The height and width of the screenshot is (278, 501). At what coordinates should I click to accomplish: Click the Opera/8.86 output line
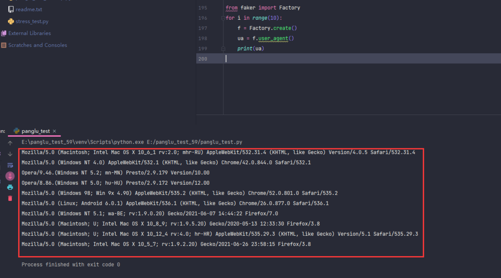(x=115, y=183)
